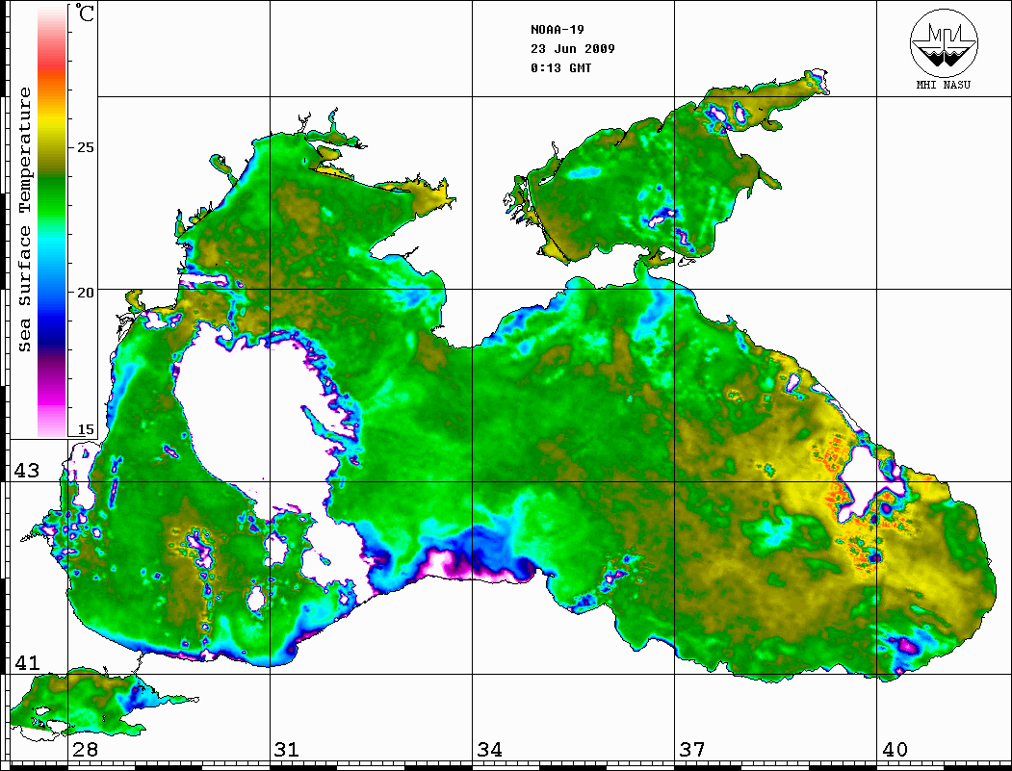This screenshot has width=1012, height=771.
Task: Click the longitude label '28'
Action: click(85, 749)
